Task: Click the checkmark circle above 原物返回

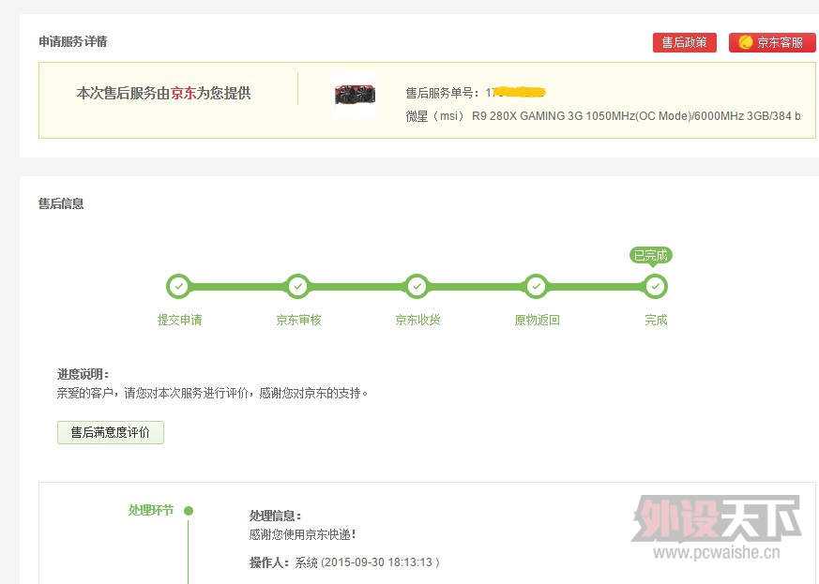Action: tap(536, 286)
